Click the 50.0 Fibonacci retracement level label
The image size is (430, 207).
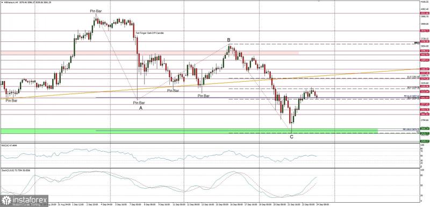click(x=413, y=88)
